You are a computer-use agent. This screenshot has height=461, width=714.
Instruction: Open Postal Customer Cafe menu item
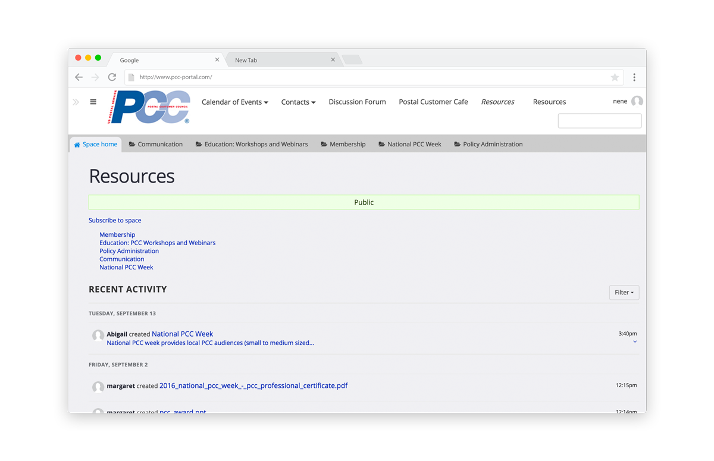point(433,102)
